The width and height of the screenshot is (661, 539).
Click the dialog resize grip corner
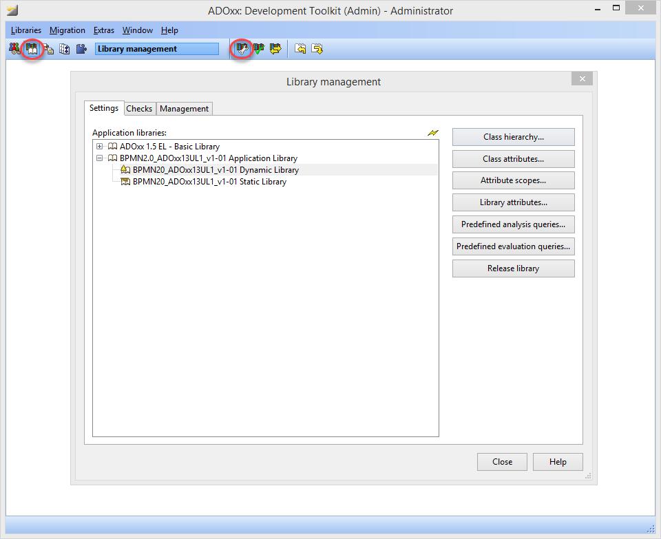click(x=588, y=476)
